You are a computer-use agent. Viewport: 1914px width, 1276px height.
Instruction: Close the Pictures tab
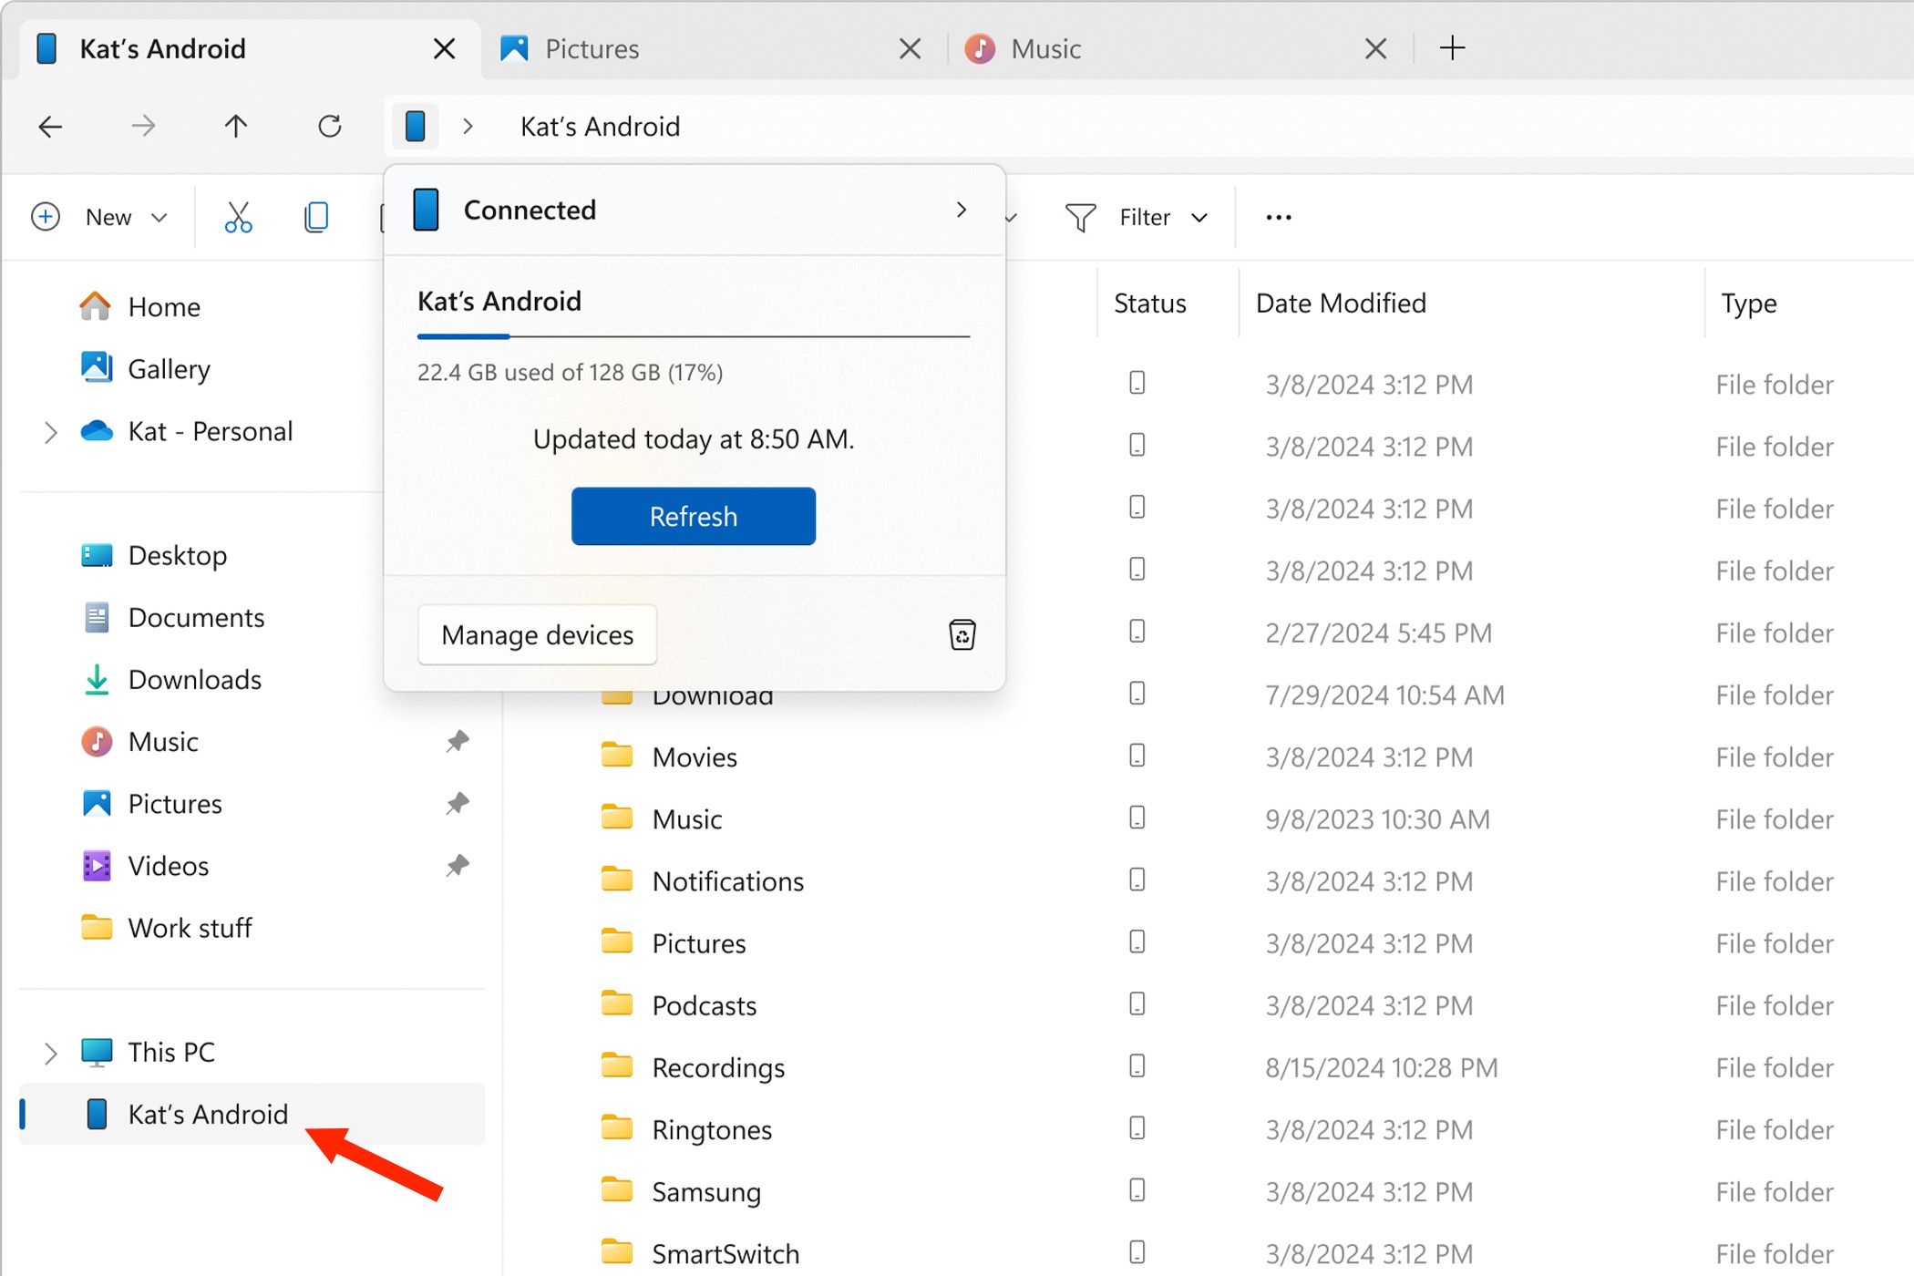(x=910, y=48)
